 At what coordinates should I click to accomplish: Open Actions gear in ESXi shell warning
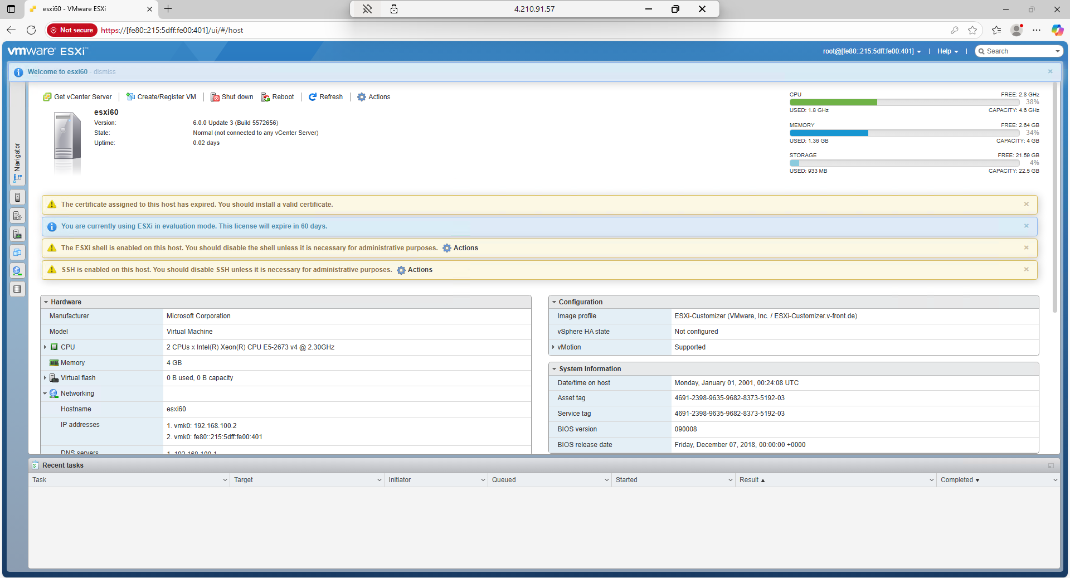tap(460, 248)
